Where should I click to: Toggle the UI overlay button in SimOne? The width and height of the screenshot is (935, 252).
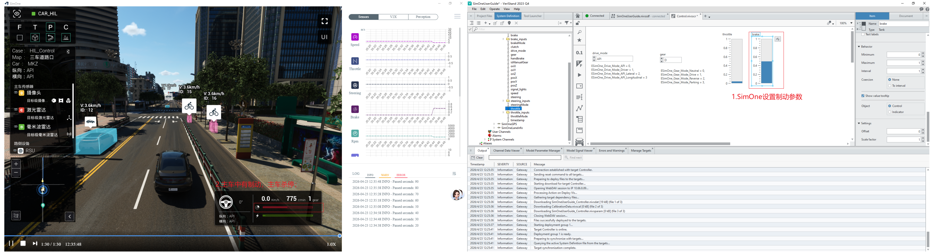coord(324,37)
